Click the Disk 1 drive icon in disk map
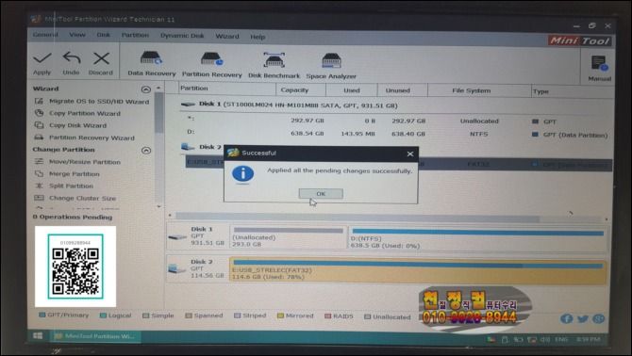Image resolution: width=632 pixels, height=356 pixels. pos(177,237)
